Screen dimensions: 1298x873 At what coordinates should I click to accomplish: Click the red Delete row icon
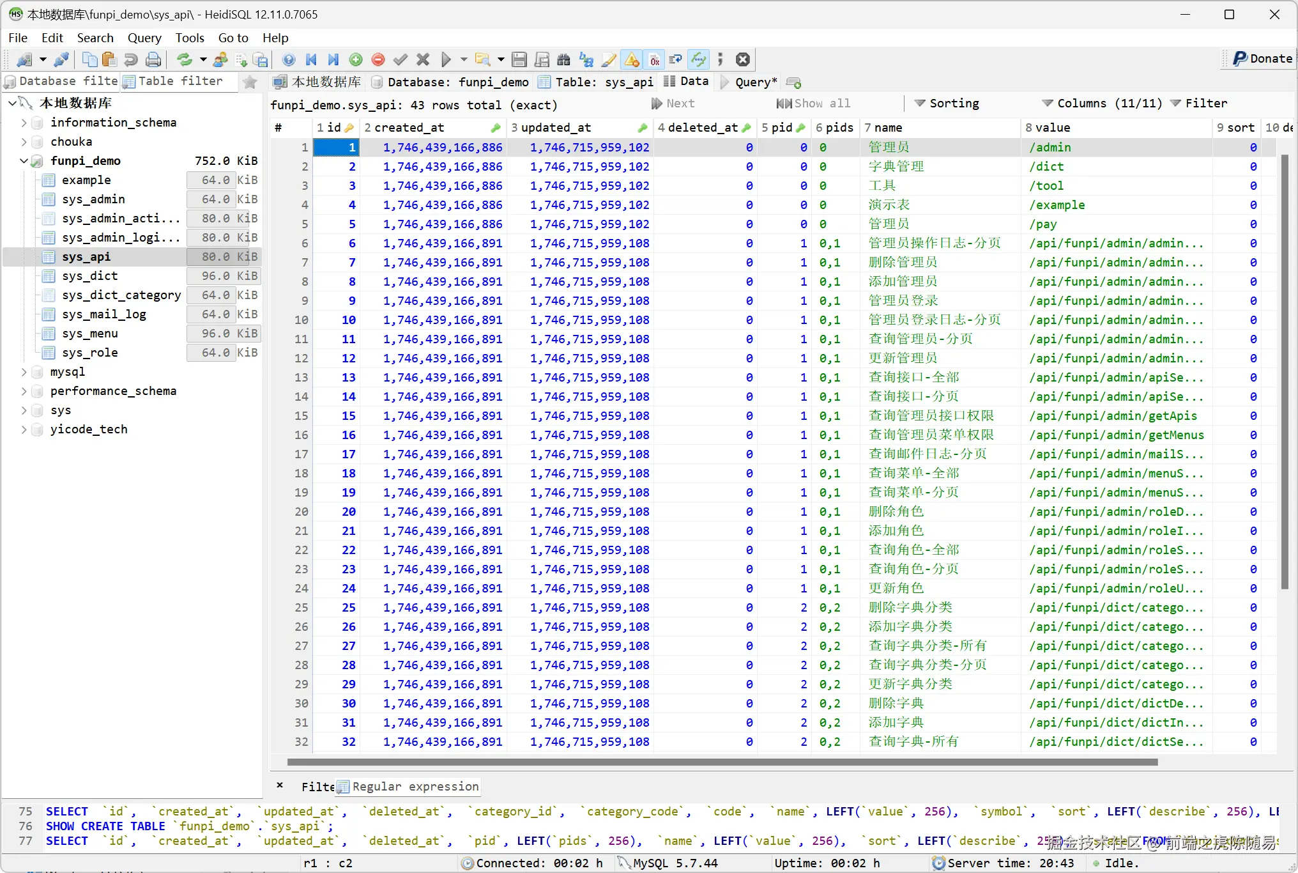click(x=378, y=60)
